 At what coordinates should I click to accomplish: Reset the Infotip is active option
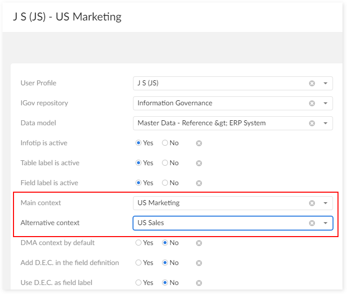[198, 143]
